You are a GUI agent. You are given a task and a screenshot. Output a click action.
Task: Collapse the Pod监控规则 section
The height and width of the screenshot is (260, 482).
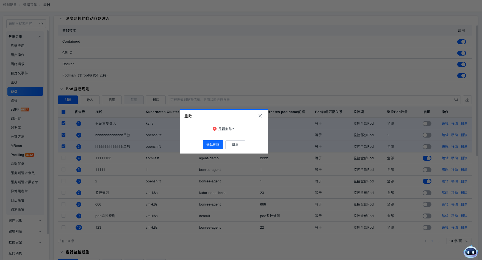pos(61,89)
